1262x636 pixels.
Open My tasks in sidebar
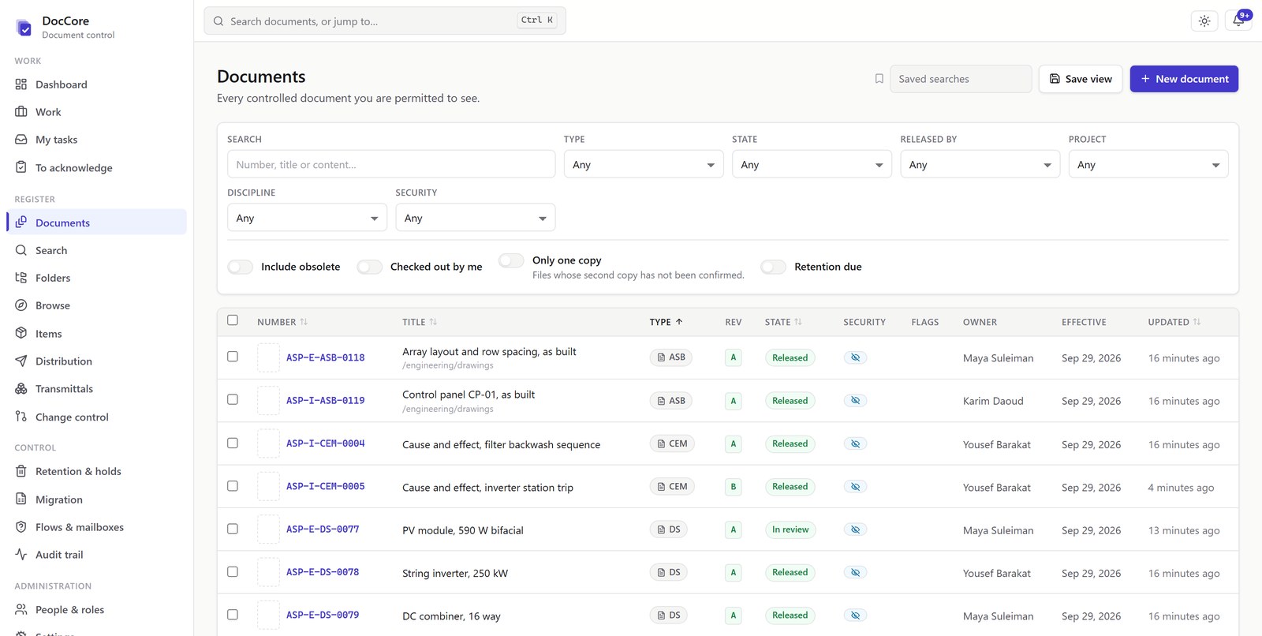click(x=96, y=140)
